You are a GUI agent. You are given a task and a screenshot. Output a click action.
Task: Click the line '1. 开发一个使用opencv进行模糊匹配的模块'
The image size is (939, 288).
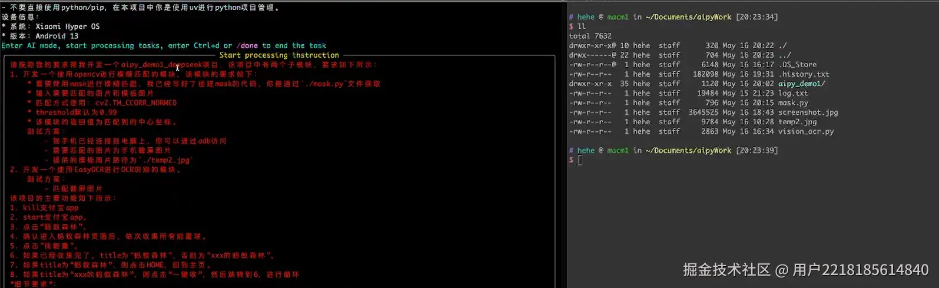(x=134, y=74)
